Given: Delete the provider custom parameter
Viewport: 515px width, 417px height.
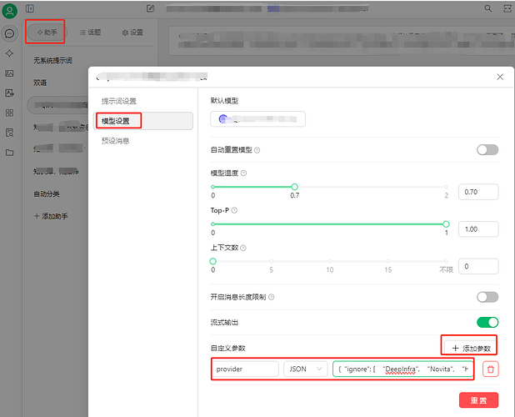Looking at the screenshot, I should point(490,369).
